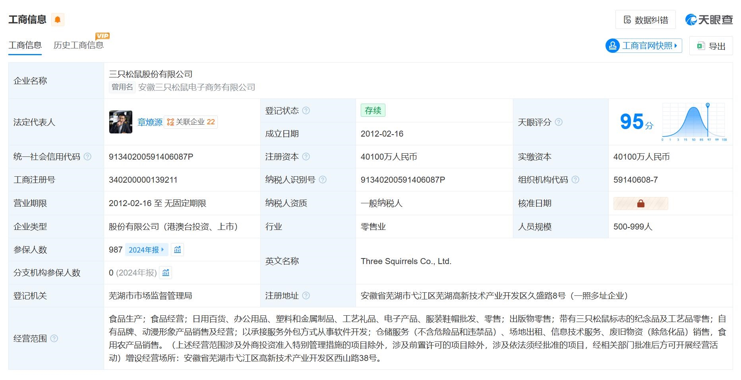The width and height of the screenshot is (741, 380).
Task: Click help icon next to 登记状态
Action: [x=306, y=111]
